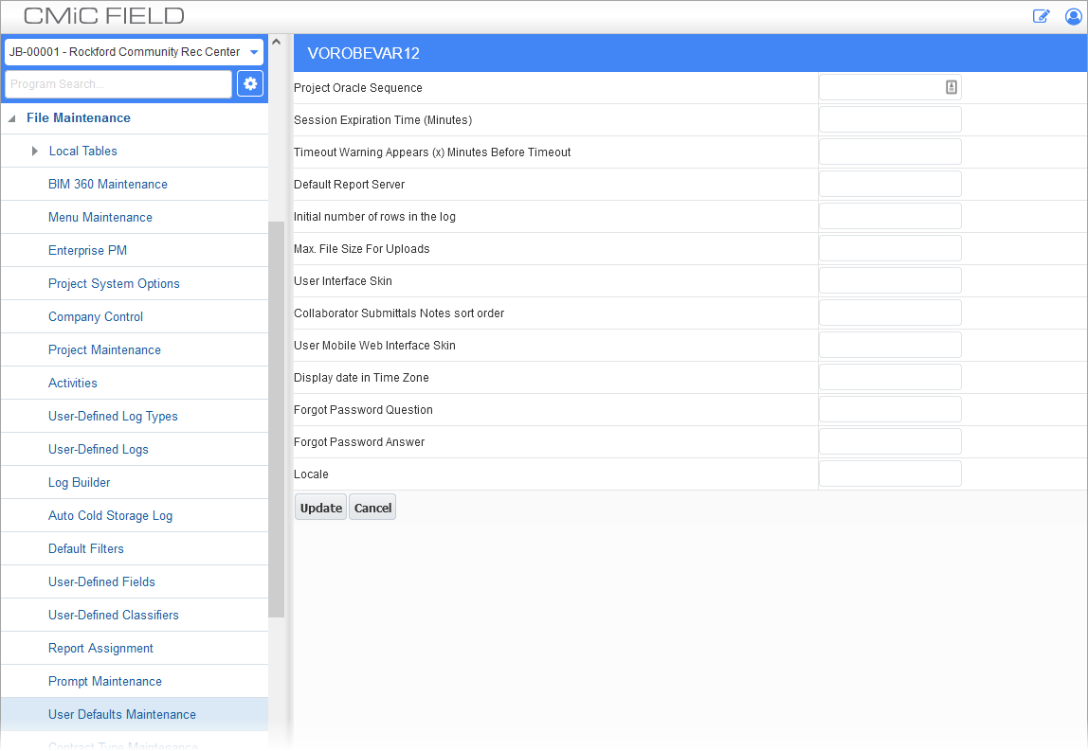Image resolution: width=1088 pixels, height=751 pixels.
Task: Collapse the File Maintenance section
Action: [x=11, y=117]
